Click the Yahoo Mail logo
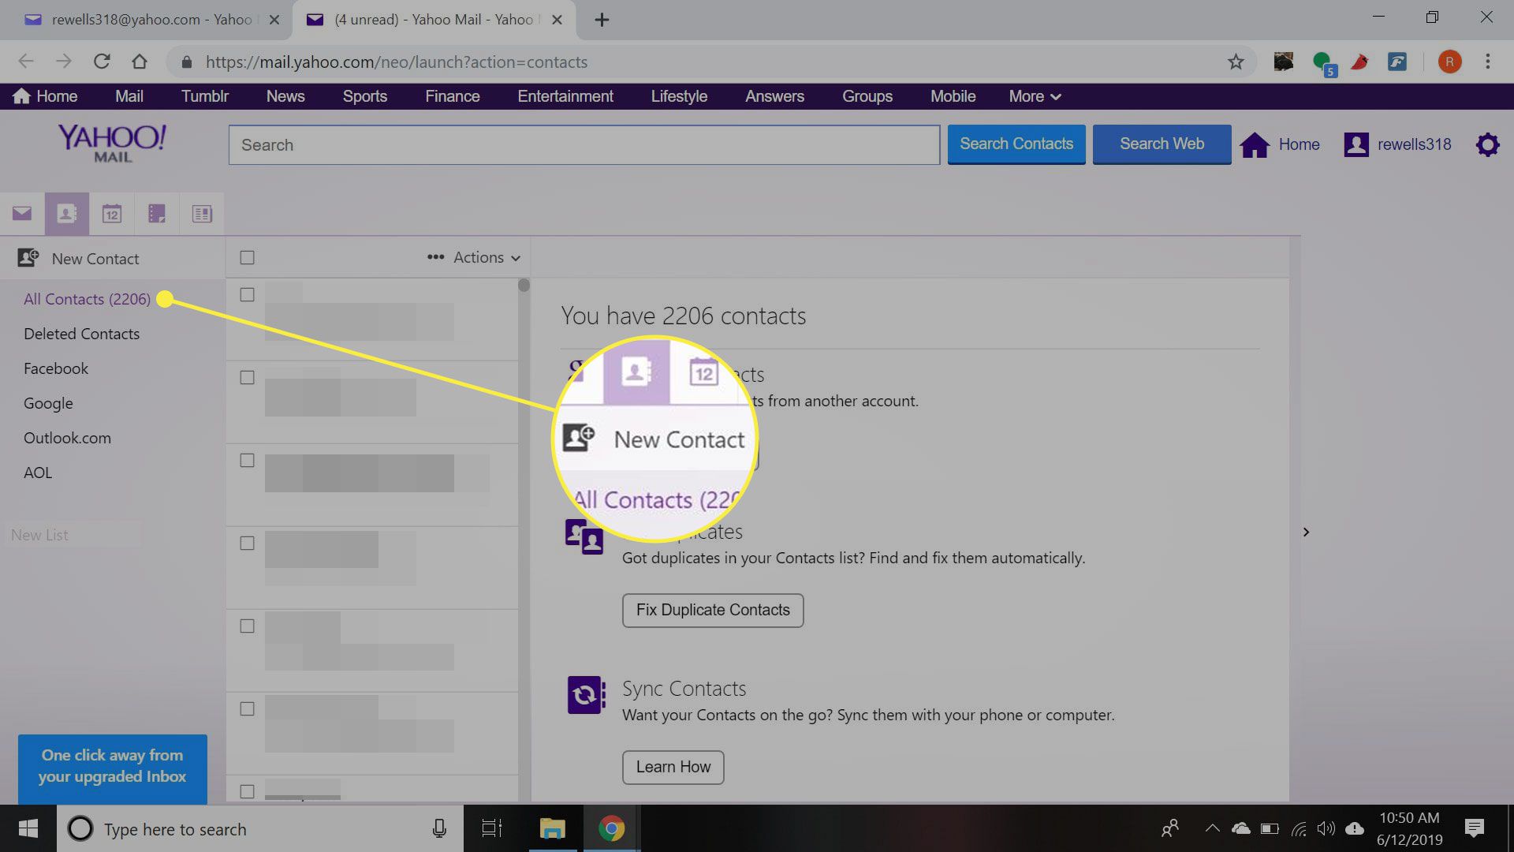Viewport: 1514px width, 852px height. click(112, 144)
